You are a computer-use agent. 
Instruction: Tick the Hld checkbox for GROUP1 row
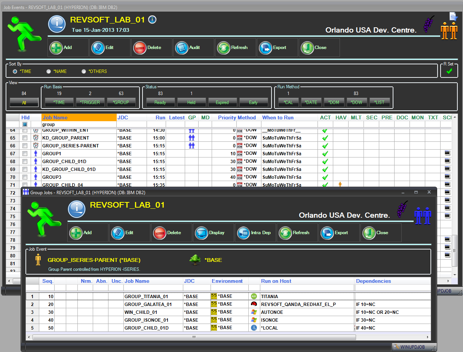coord(25,154)
